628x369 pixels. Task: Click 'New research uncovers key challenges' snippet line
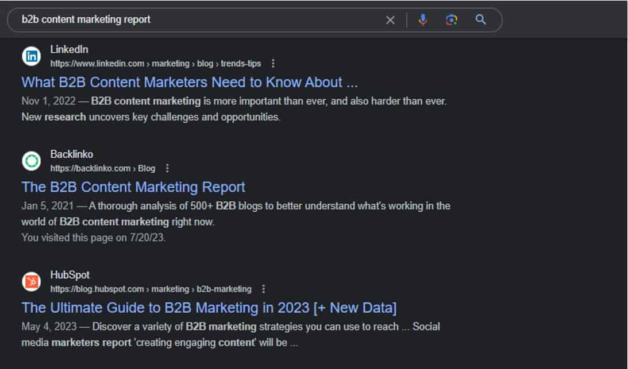click(151, 117)
